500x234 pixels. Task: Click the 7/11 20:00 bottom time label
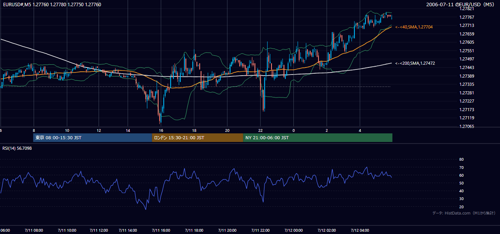click(x=227, y=230)
